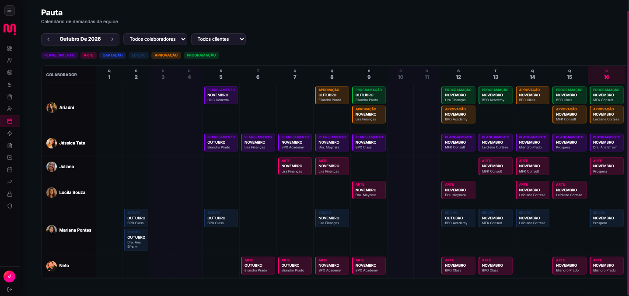This screenshot has height=296, width=629.
Task: Select the highlighted calendar Pauta icon
Action: tap(10, 121)
